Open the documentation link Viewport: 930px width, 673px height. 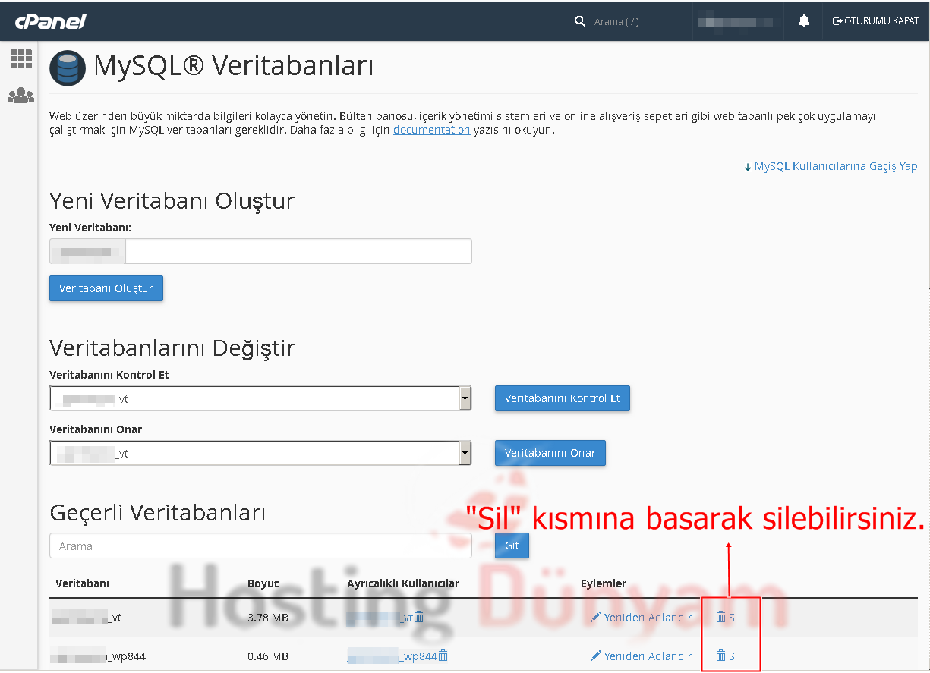432,130
